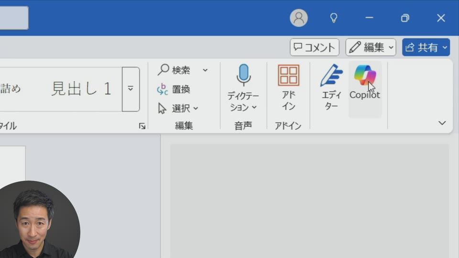
Task: Apply the 詰め spacing style
Action: click(x=11, y=89)
